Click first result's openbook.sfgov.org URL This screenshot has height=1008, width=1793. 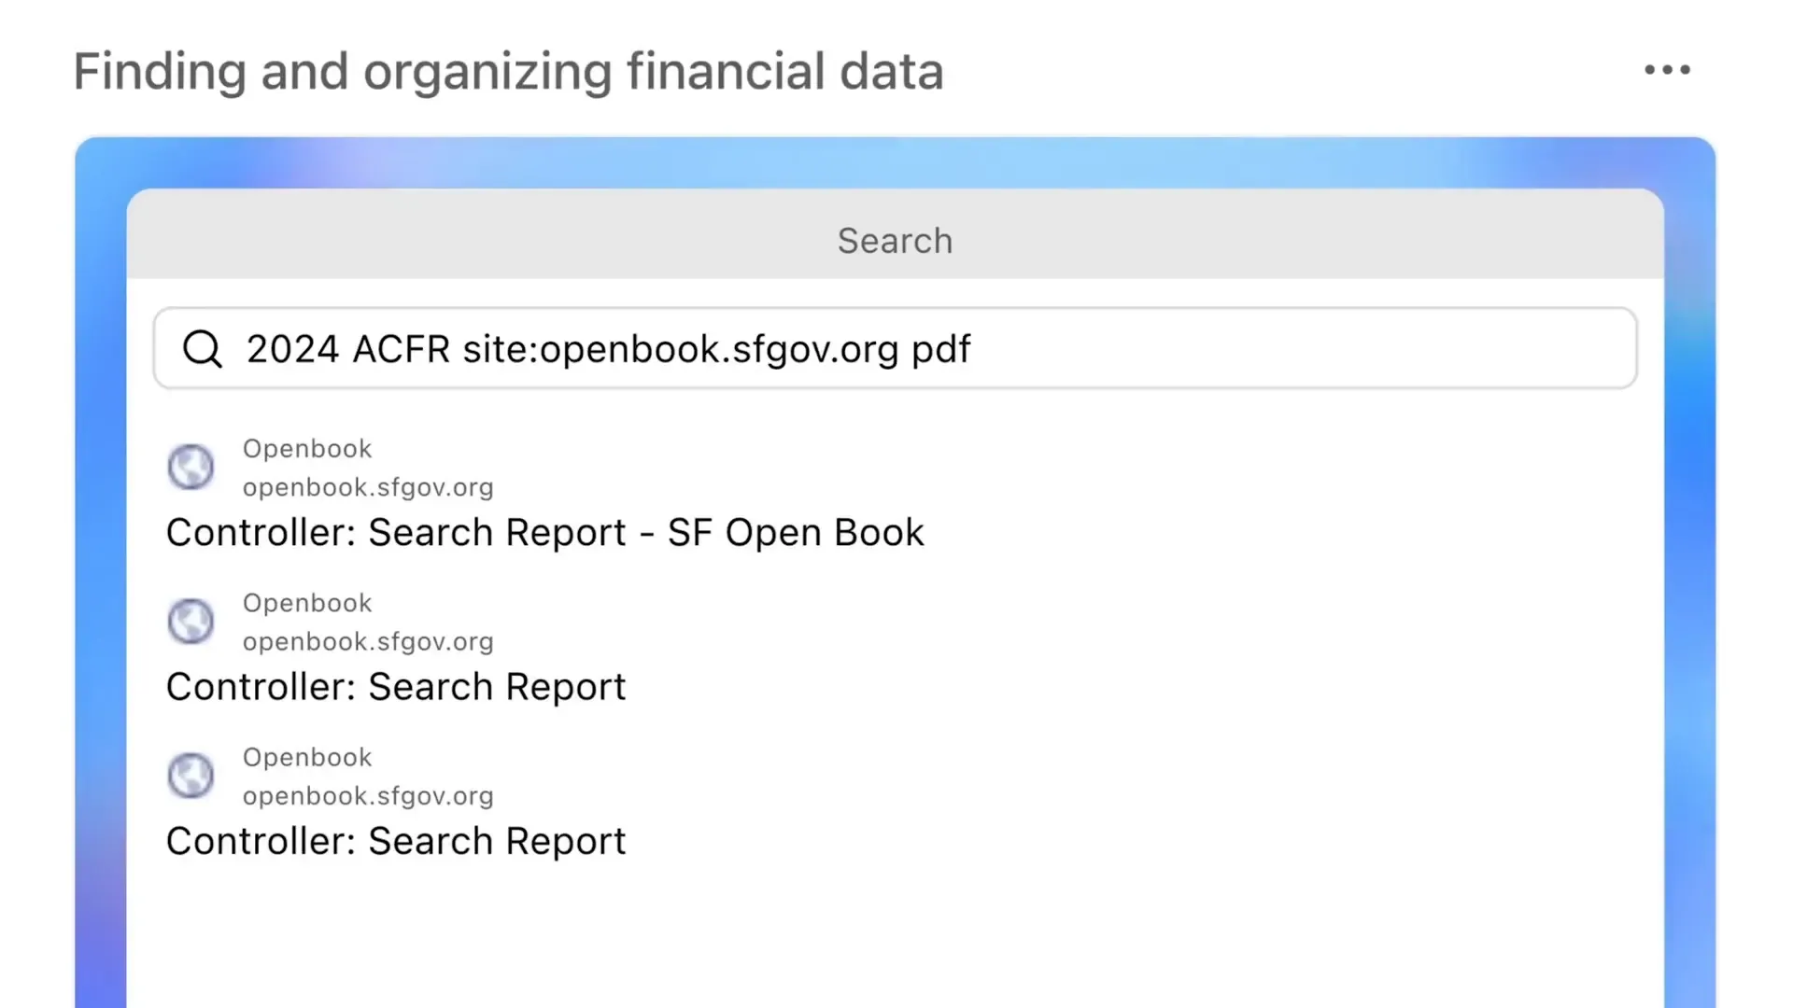tap(368, 487)
